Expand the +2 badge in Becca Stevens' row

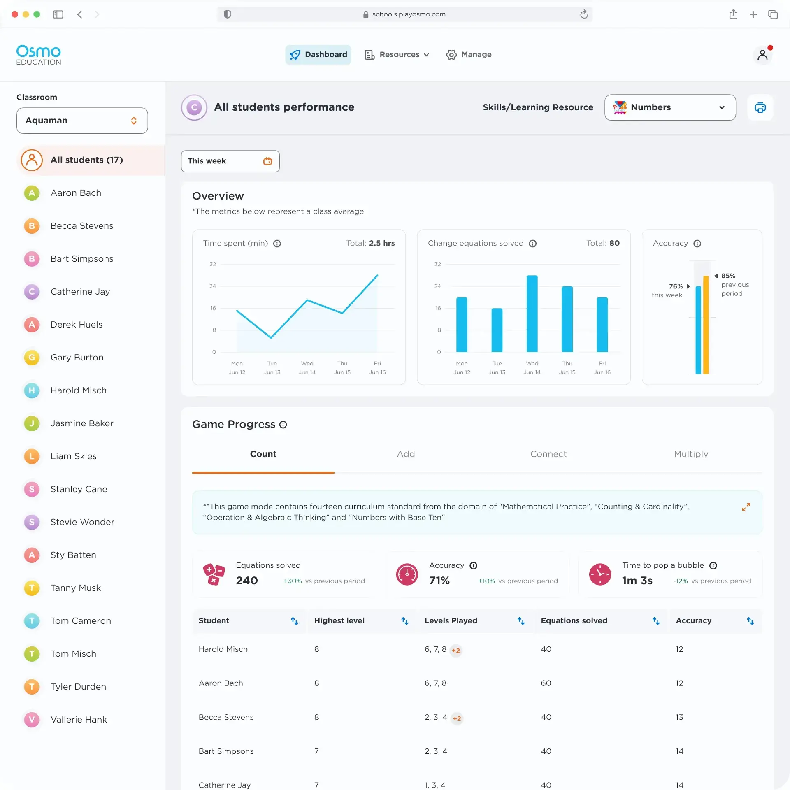click(457, 718)
